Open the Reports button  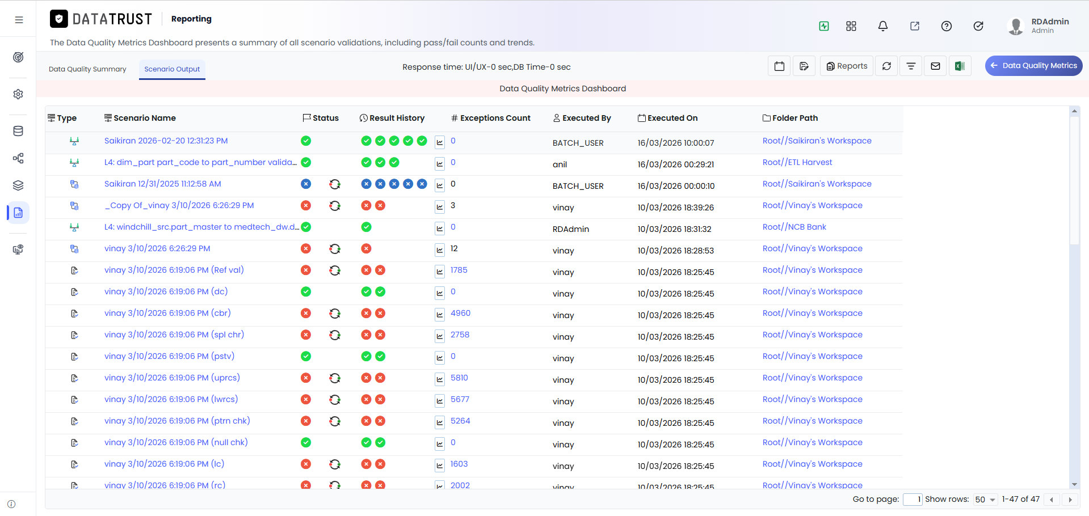(846, 66)
